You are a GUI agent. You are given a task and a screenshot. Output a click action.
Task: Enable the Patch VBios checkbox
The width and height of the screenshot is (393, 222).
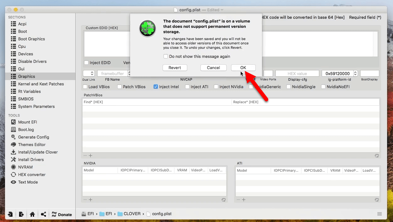[119, 87]
